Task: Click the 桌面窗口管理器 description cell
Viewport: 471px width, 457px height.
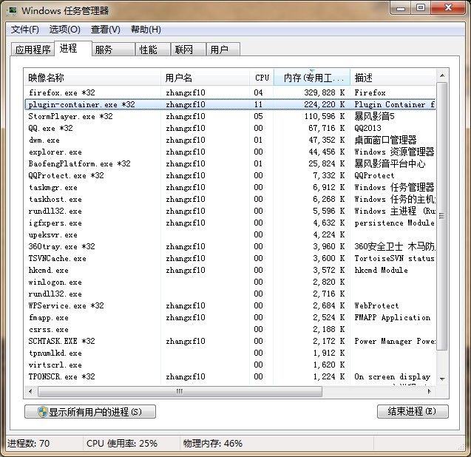Action: click(x=385, y=140)
